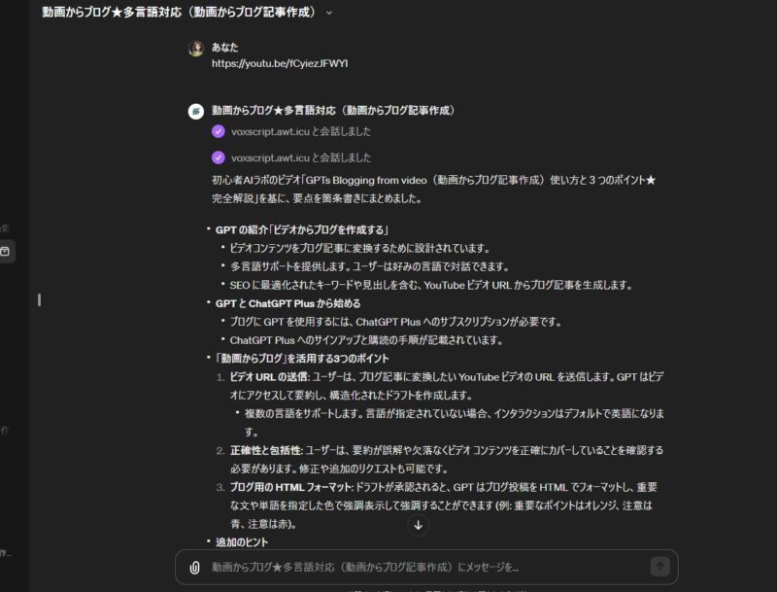Click the purple check icon directly under the GPT name
Image resolution: width=777 pixels, height=592 pixels.
[218, 131]
